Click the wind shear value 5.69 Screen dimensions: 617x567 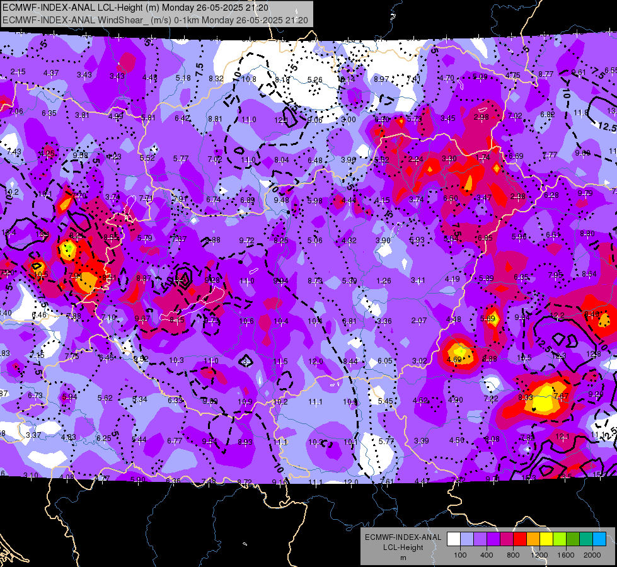[488, 319]
